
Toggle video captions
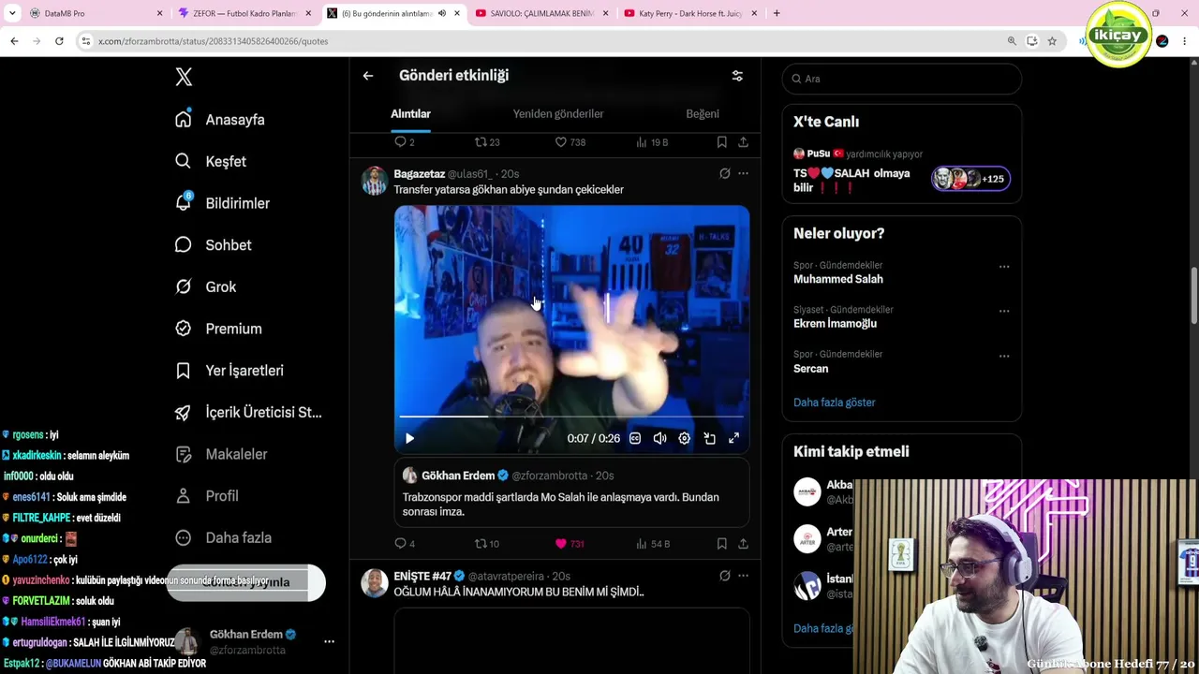click(635, 438)
